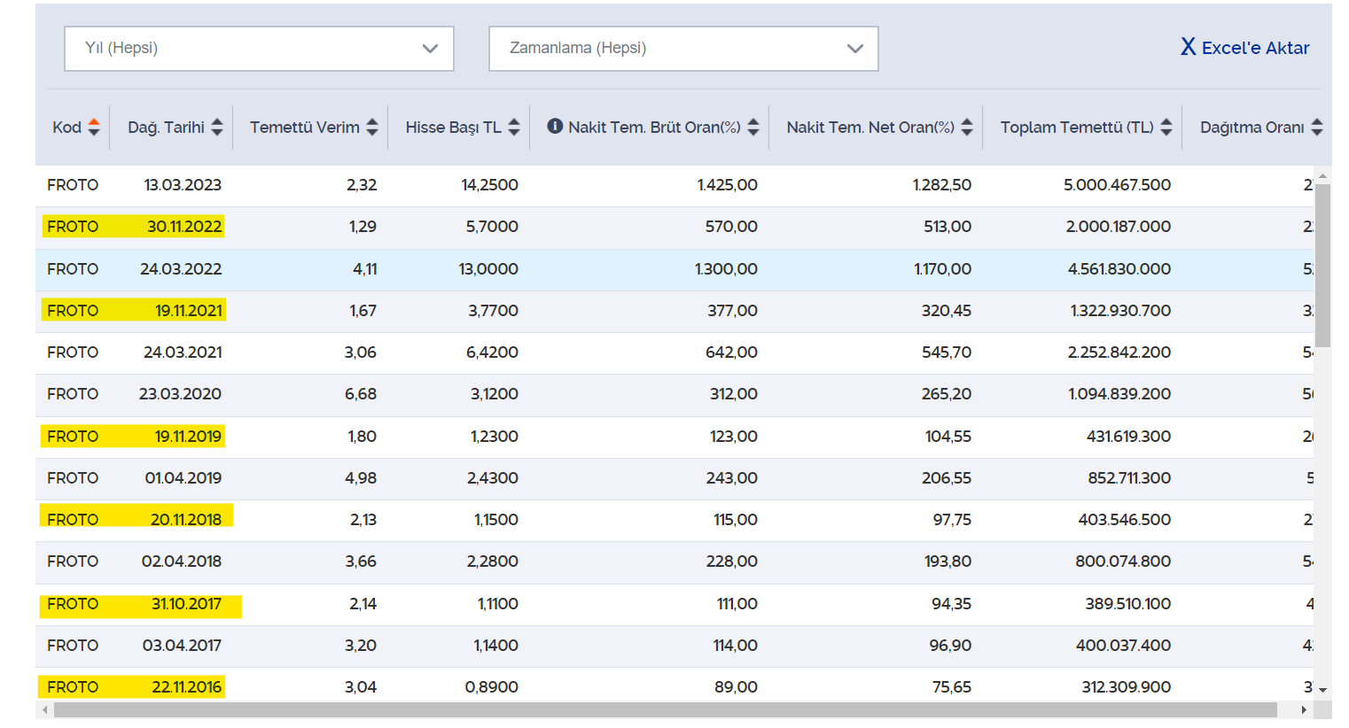Screen dimensions: 1349x728
Task: Open the Yıl (Hepsi) dropdown
Action: [259, 48]
